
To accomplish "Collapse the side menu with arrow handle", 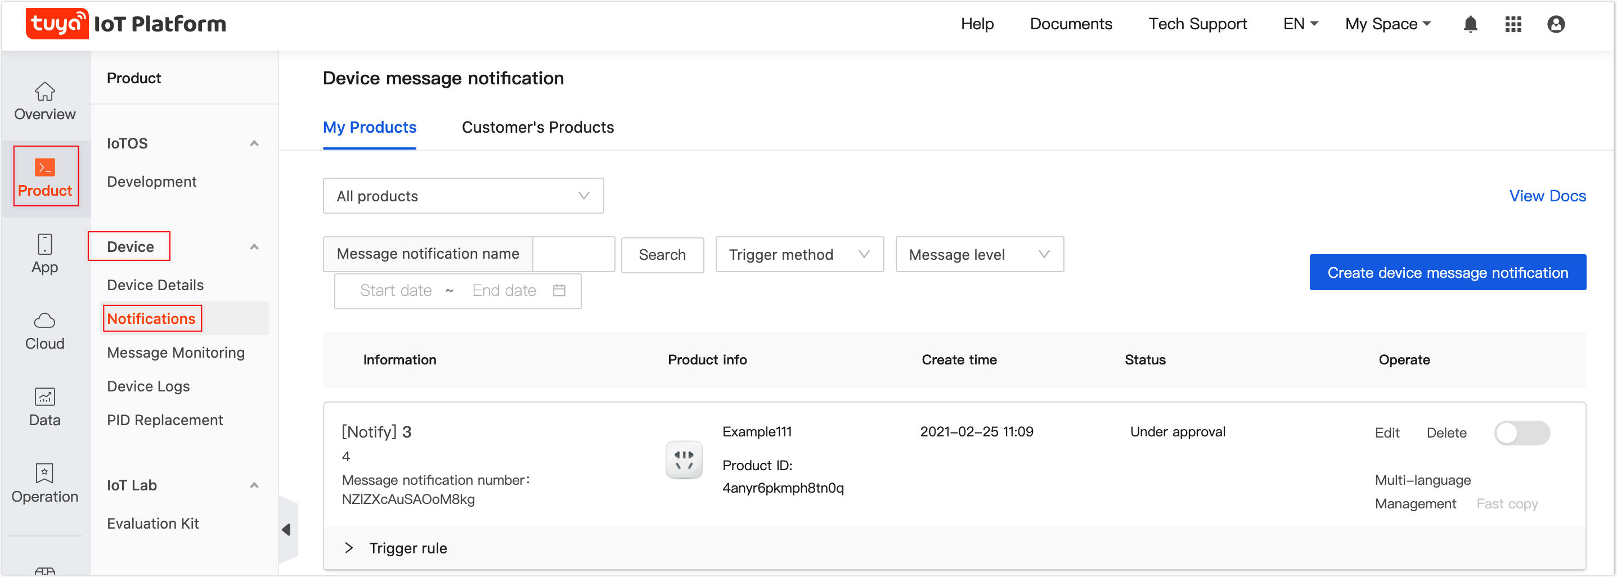I will coord(286,530).
